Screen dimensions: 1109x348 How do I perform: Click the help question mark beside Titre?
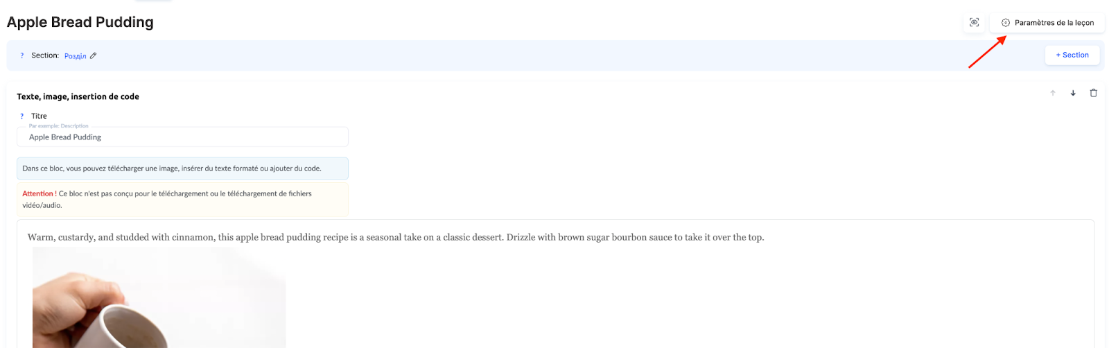(x=22, y=116)
